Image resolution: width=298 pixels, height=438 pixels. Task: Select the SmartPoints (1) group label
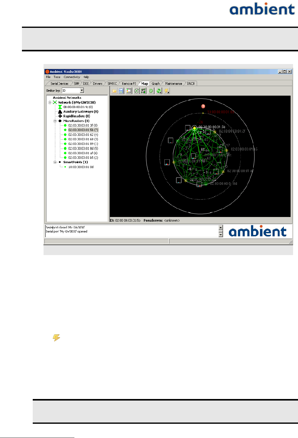(x=76, y=162)
